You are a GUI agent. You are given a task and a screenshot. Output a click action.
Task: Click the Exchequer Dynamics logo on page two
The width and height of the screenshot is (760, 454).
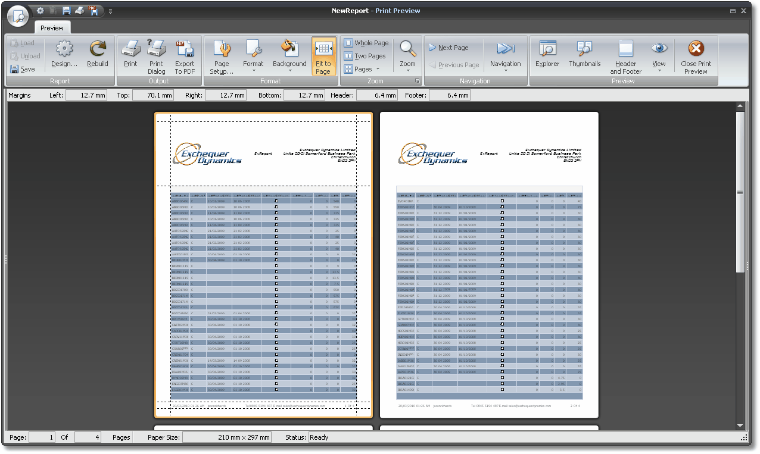click(x=433, y=154)
